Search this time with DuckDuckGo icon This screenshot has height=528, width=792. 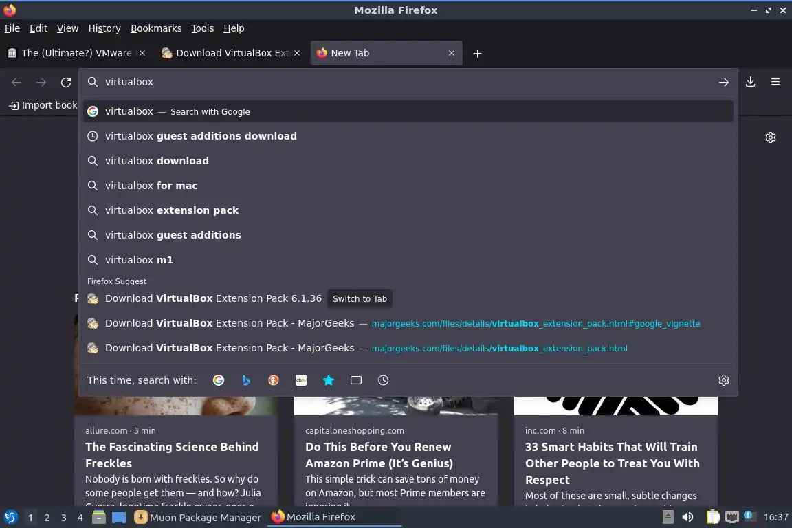[x=273, y=380]
